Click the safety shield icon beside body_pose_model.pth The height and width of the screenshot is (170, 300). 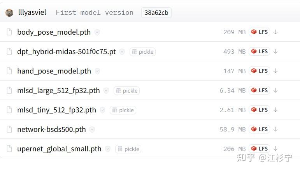pos(97,32)
